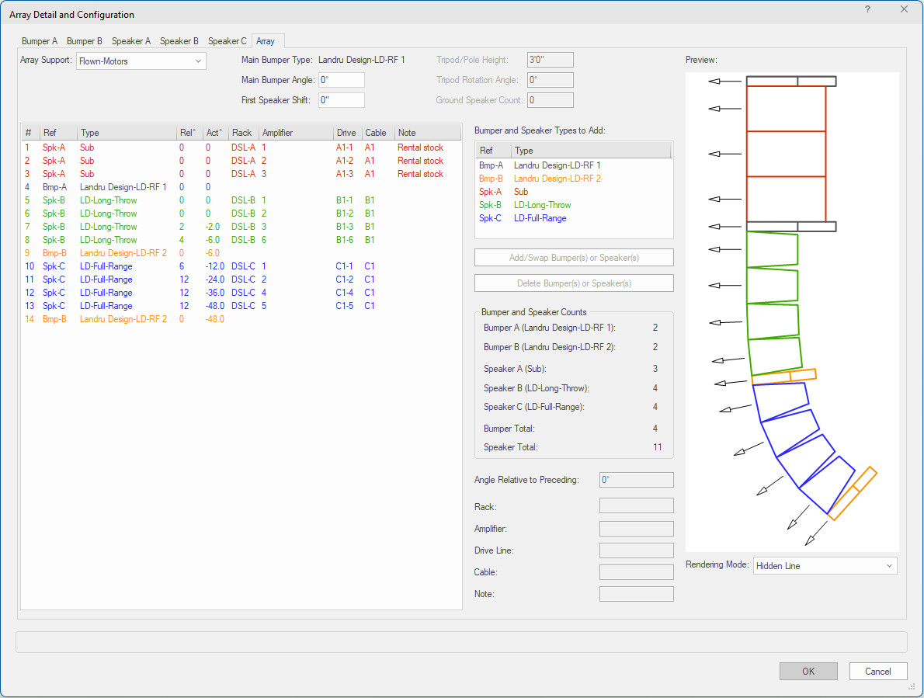This screenshot has height=698, width=924.
Task: Click the Tripod Rotation Angle field
Action: [551, 80]
